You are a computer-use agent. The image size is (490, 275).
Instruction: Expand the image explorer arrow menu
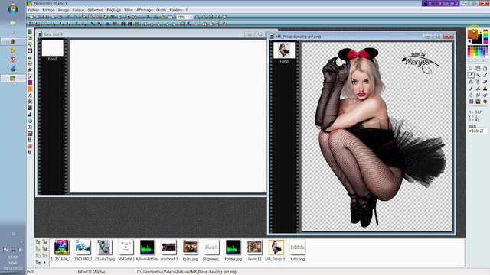[44, 263]
